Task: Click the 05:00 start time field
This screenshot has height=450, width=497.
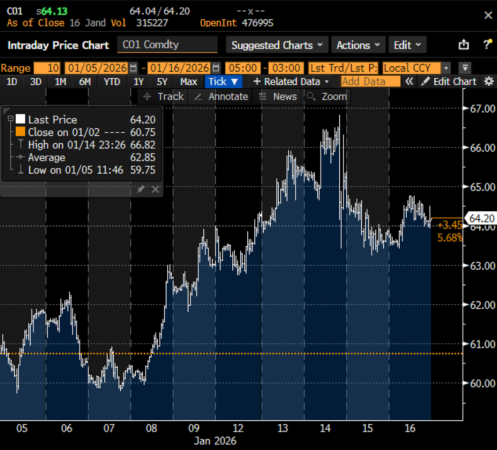Action: (243, 68)
